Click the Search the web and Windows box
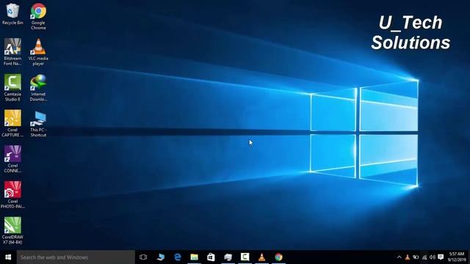The height and width of the screenshot is (264, 470). (76, 257)
